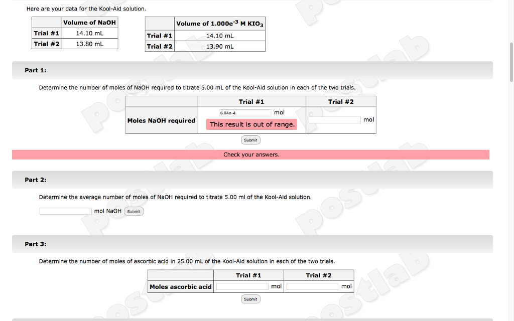Click the Trial #1 moles ascorbic acid field
Image resolution: width=514 pixels, height=321 pixels.
click(x=241, y=286)
